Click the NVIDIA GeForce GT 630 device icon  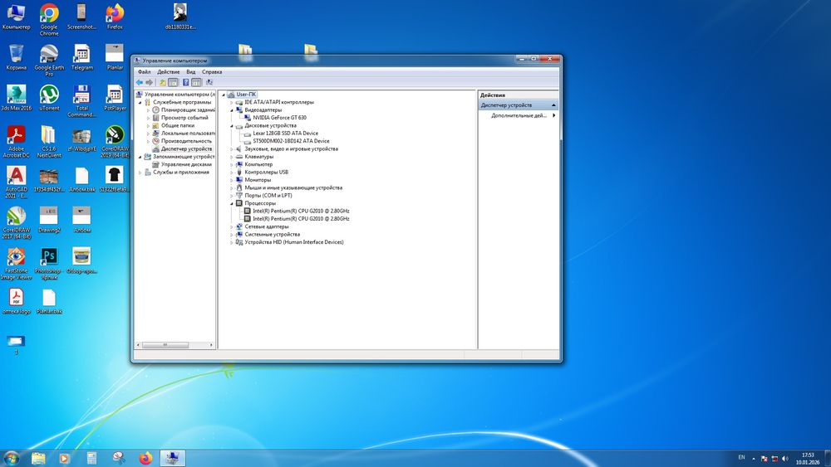click(x=247, y=118)
